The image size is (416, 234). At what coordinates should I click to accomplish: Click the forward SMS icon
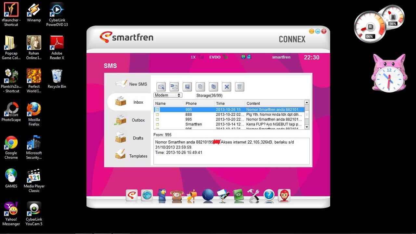pos(174,87)
